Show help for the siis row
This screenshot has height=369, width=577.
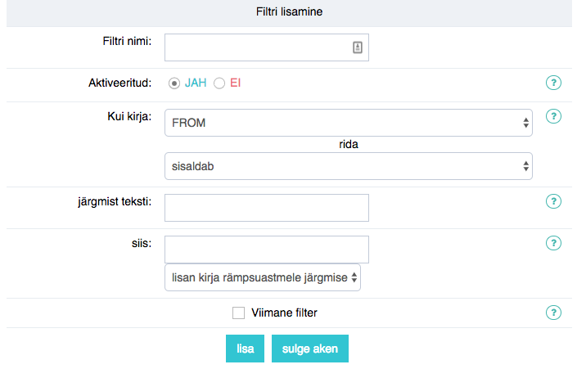[553, 243]
